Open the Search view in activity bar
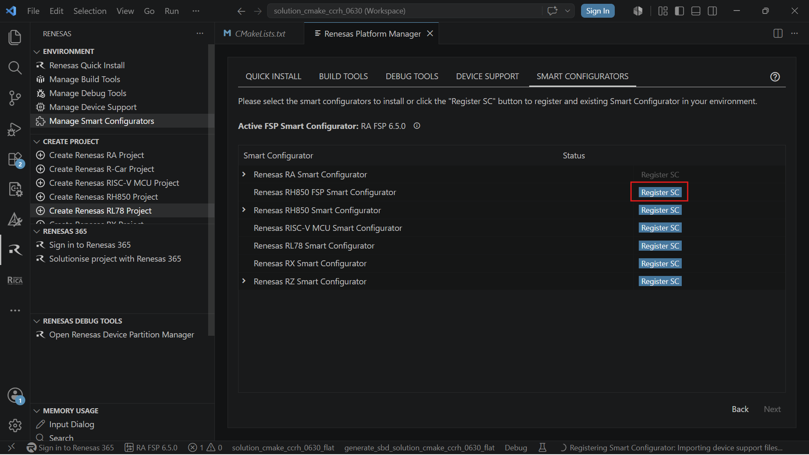 [x=15, y=67]
